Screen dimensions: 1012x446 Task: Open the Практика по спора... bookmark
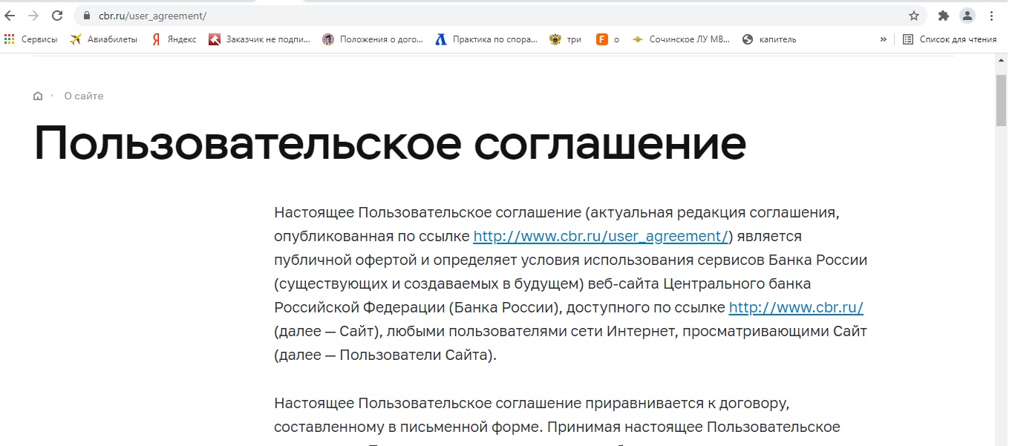click(486, 39)
